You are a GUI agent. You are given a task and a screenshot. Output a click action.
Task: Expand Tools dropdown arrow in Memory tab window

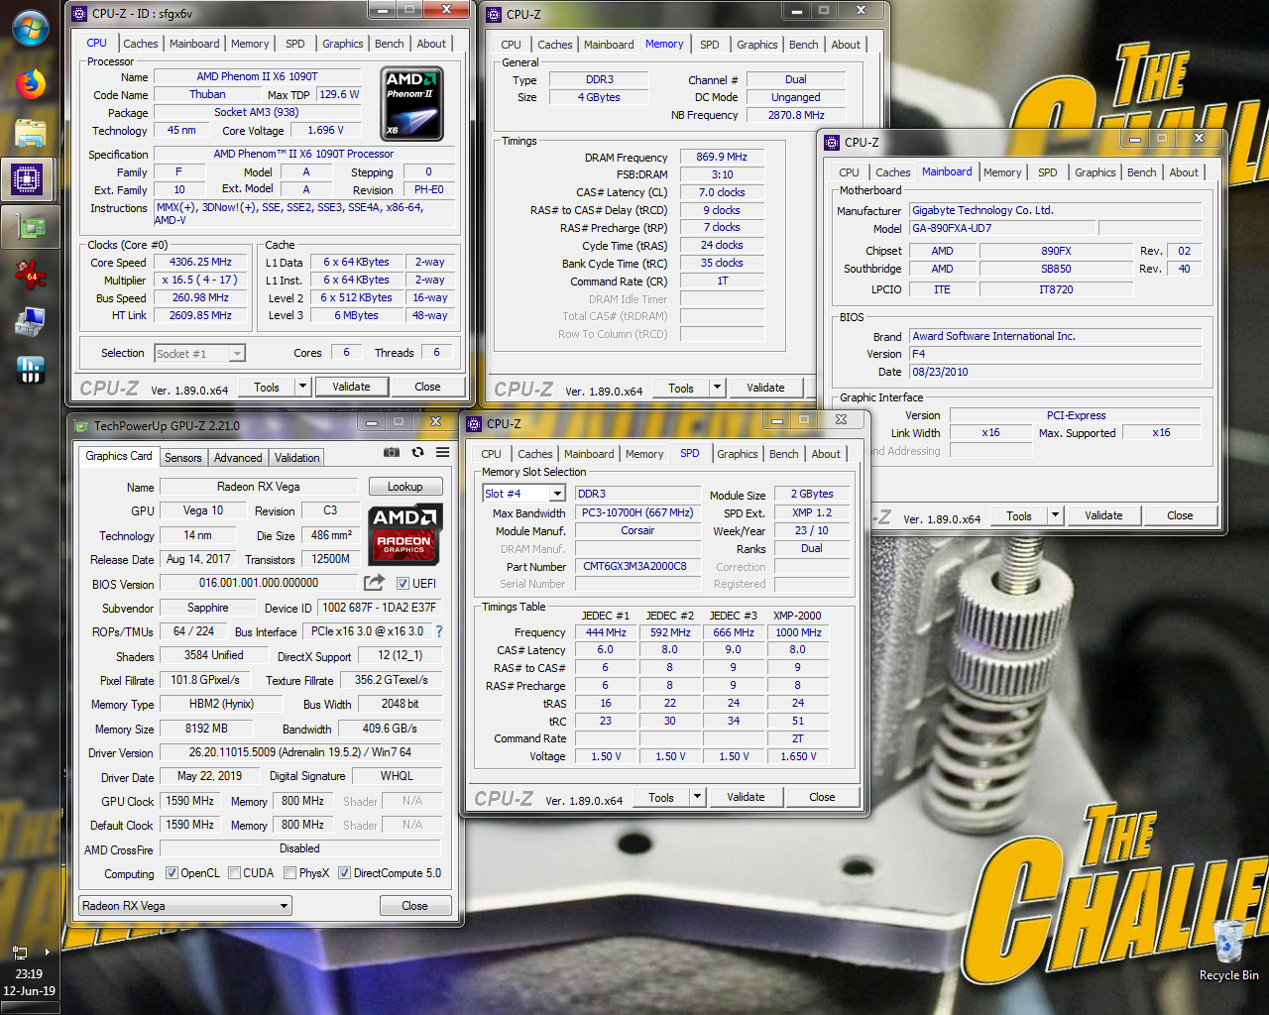718,388
